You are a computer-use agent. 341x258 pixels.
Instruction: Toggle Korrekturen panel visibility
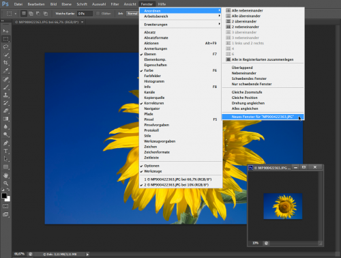[x=181, y=103]
